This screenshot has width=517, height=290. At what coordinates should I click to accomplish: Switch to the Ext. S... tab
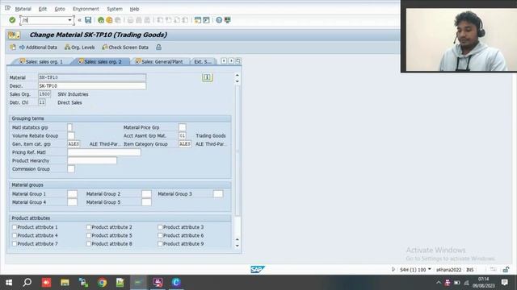click(x=202, y=61)
